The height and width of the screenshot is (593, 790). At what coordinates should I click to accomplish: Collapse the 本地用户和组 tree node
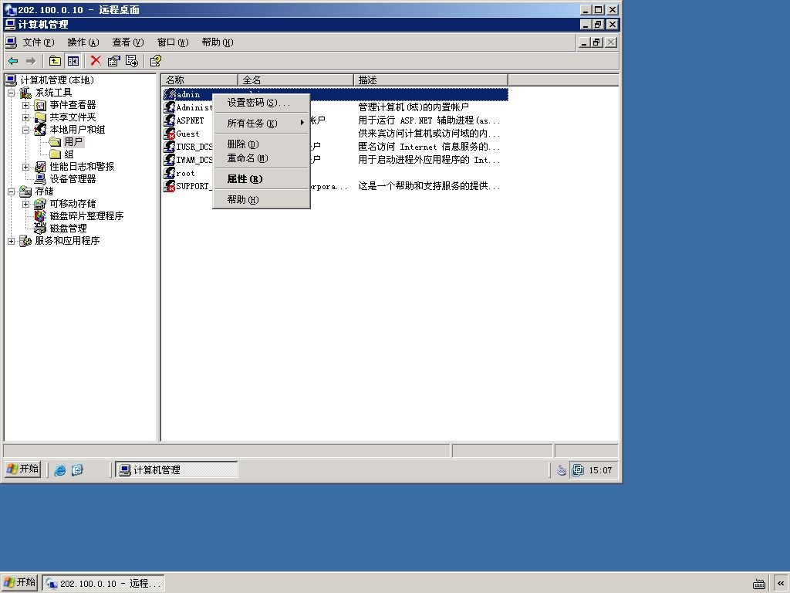pos(25,130)
